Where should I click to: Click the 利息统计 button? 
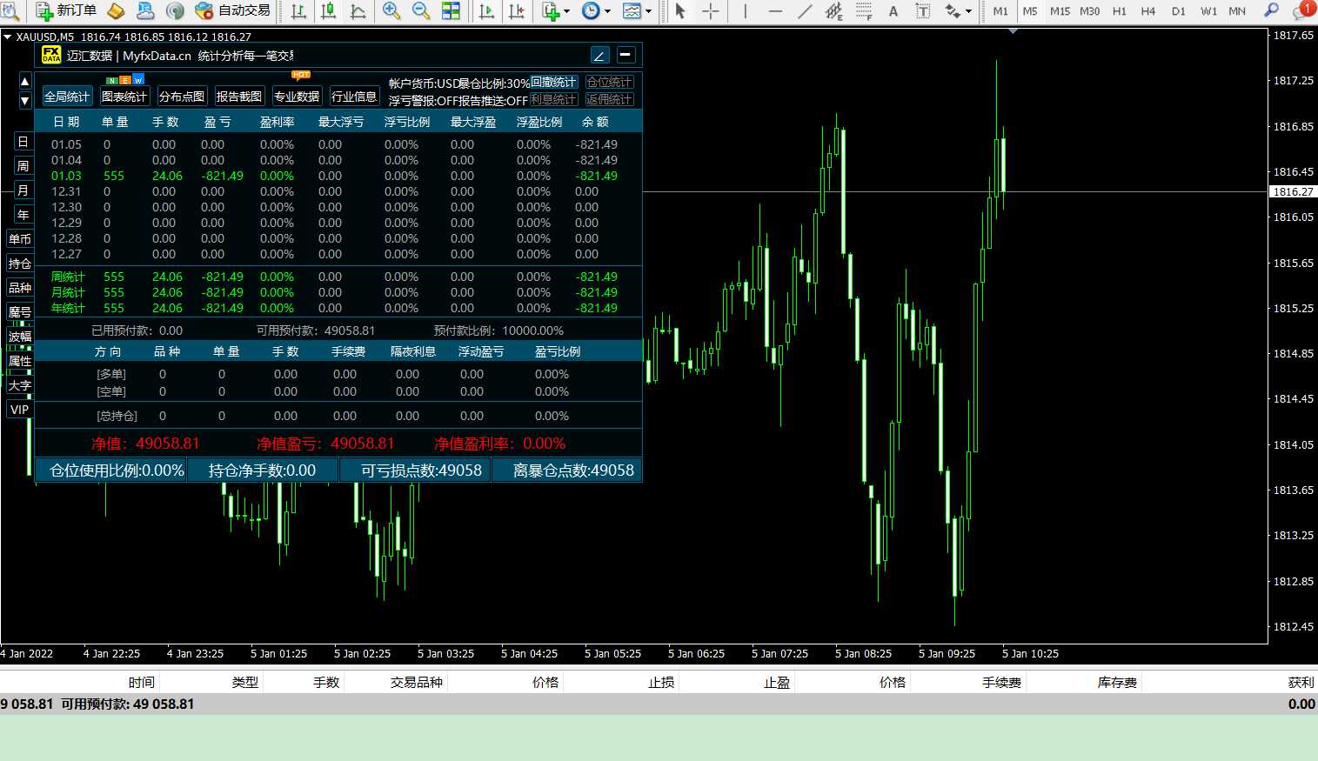(x=554, y=99)
